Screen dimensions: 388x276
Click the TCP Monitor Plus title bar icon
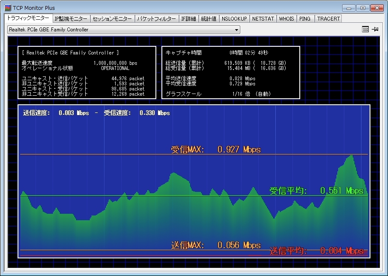click(7, 8)
